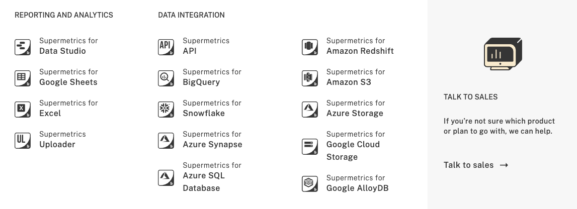This screenshot has width=577, height=209.
Task: Click the Snowflake product icon
Action: coord(166,109)
